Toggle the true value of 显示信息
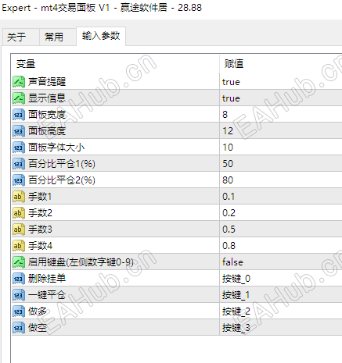Image resolution: width=342 pixels, height=363 pixels. (x=231, y=98)
